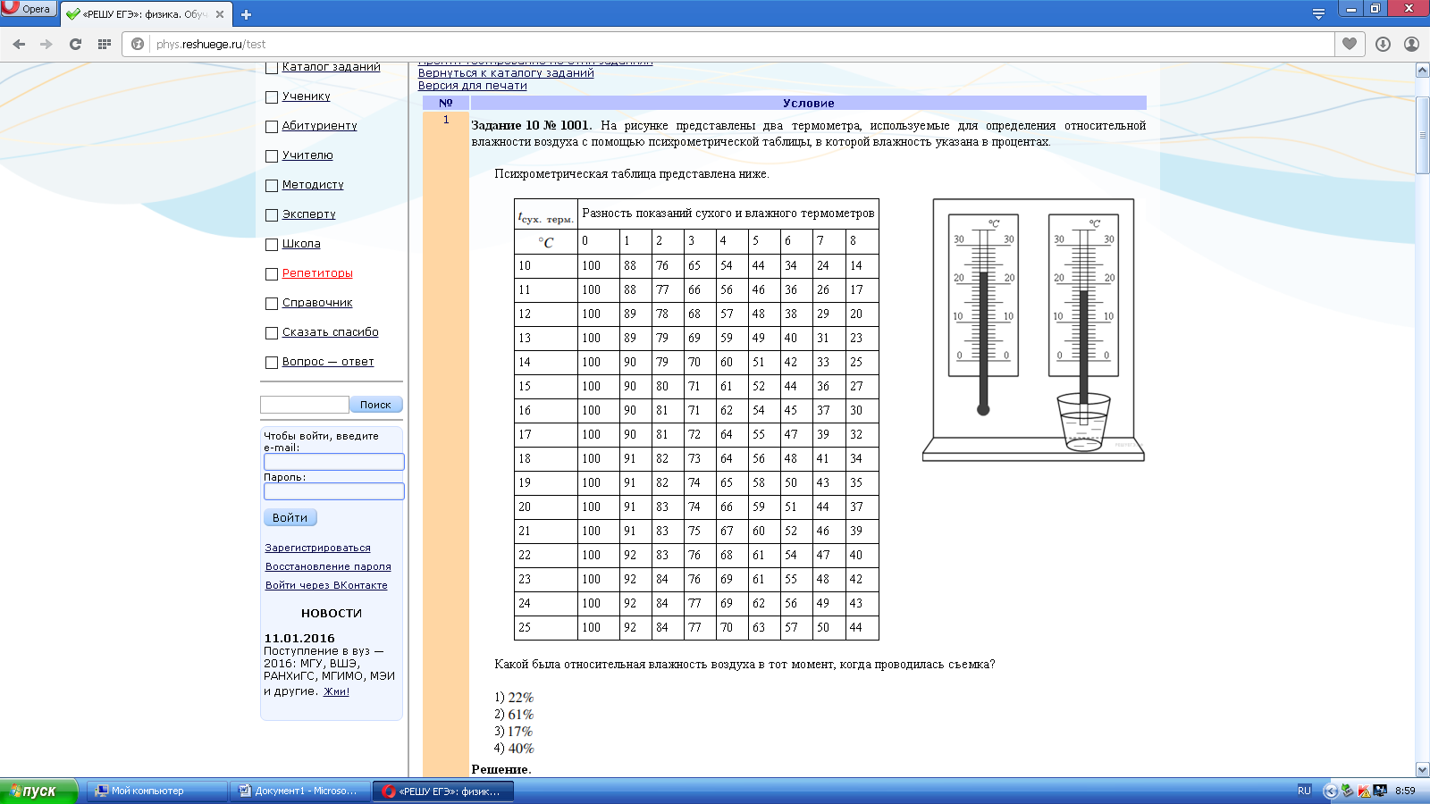Switch to the Документ1 Microsoft Word taskbar item
The image size is (1430, 804).
point(299,791)
